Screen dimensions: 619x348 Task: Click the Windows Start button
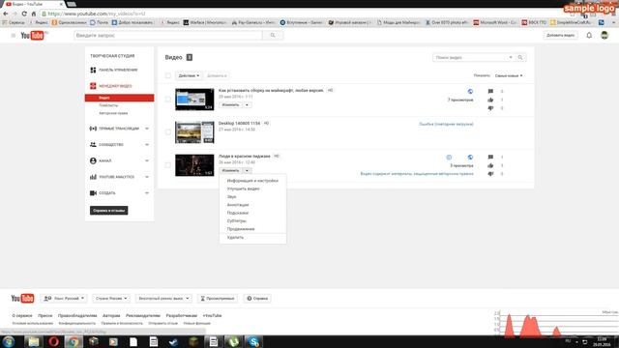pos(9,341)
